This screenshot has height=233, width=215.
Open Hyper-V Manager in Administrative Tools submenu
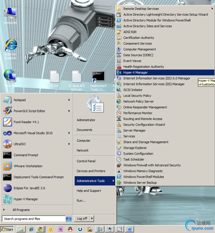165,72
